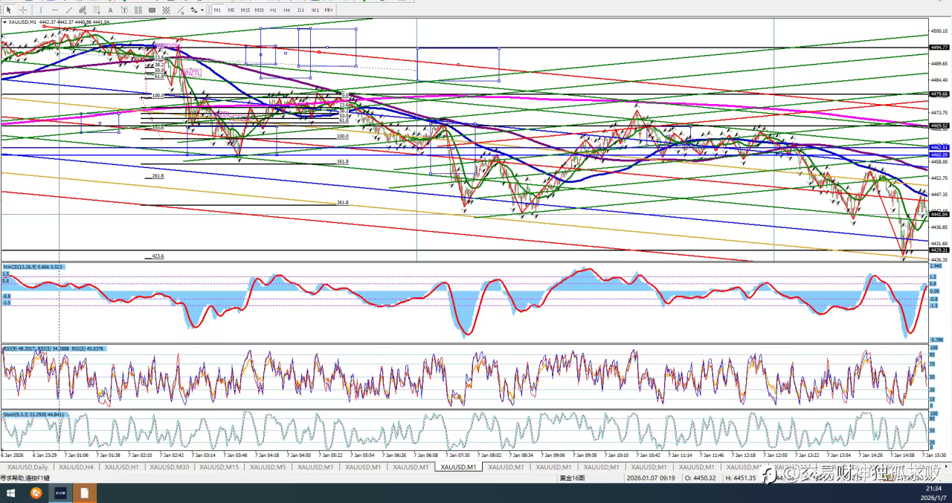
Task: Click the Windows Start button
Action: click(x=12, y=493)
